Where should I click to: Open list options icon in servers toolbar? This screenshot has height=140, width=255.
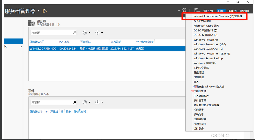[x=85, y=32]
